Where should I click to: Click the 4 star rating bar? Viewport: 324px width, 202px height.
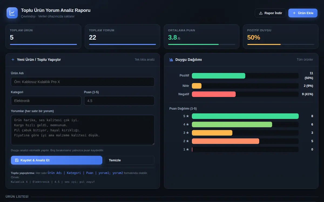(x=232, y=124)
